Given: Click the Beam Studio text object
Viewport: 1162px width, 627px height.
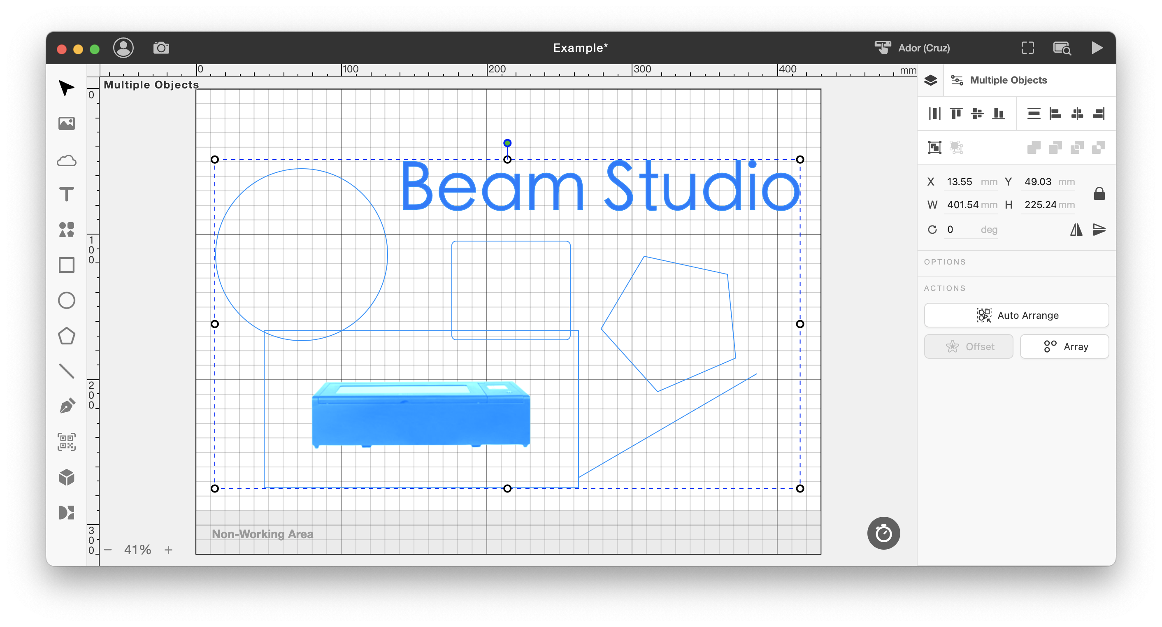Looking at the screenshot, I should coord(600,186).
